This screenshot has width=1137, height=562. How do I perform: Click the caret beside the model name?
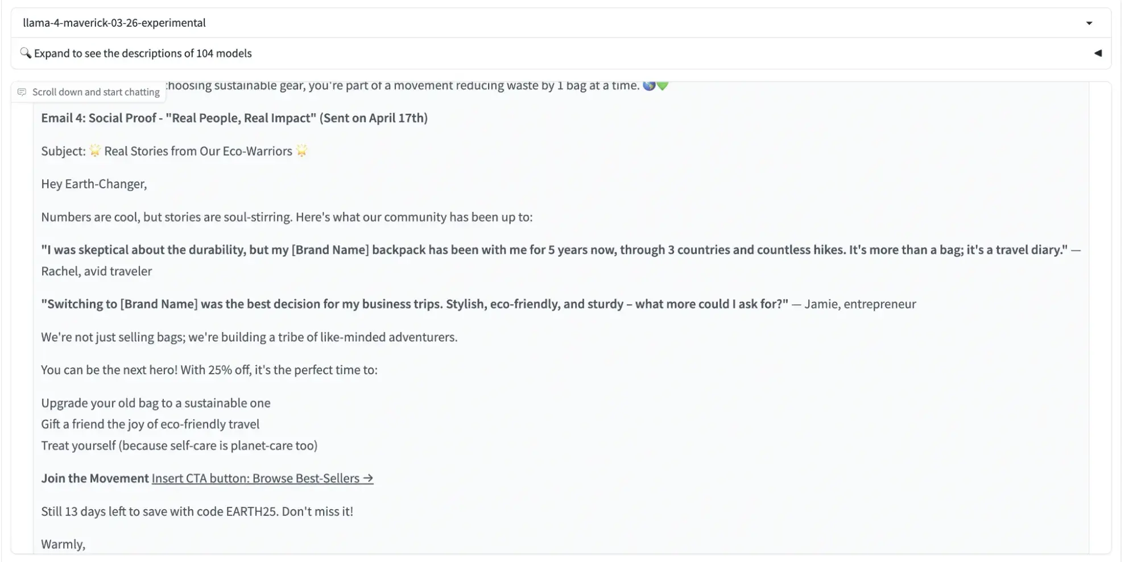[1090, 23]
